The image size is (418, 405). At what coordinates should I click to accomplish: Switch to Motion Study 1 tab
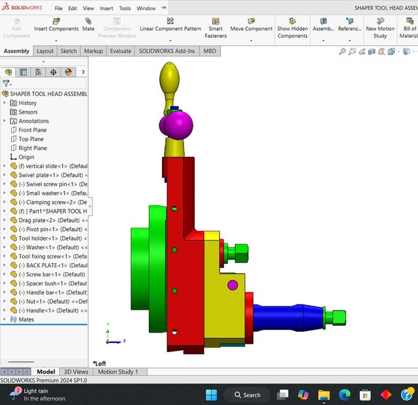pyautogui.click(x=118, y=372)
